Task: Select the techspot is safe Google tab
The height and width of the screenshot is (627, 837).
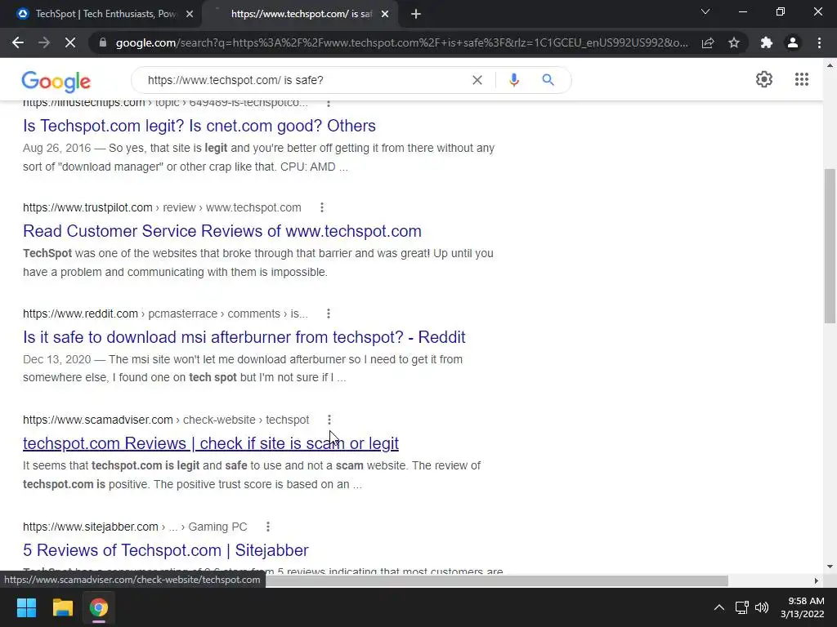Action: (x=299, y=15)
